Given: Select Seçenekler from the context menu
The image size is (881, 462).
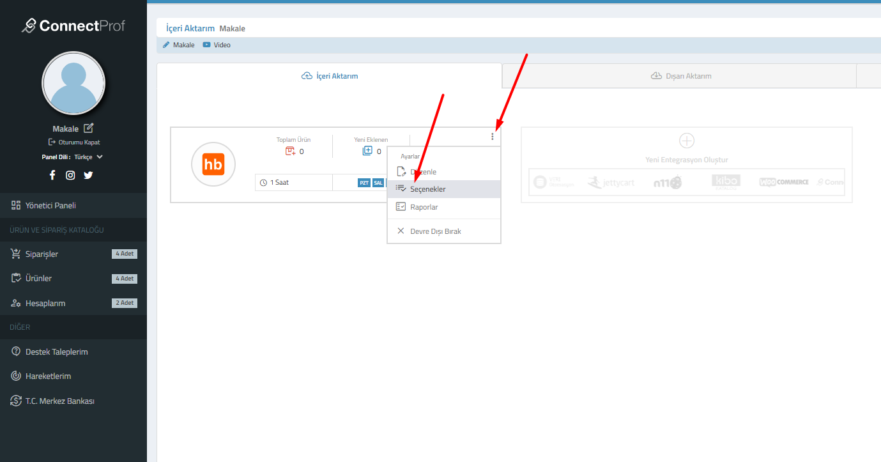Looking at the screenshot, I should point(427,189).
